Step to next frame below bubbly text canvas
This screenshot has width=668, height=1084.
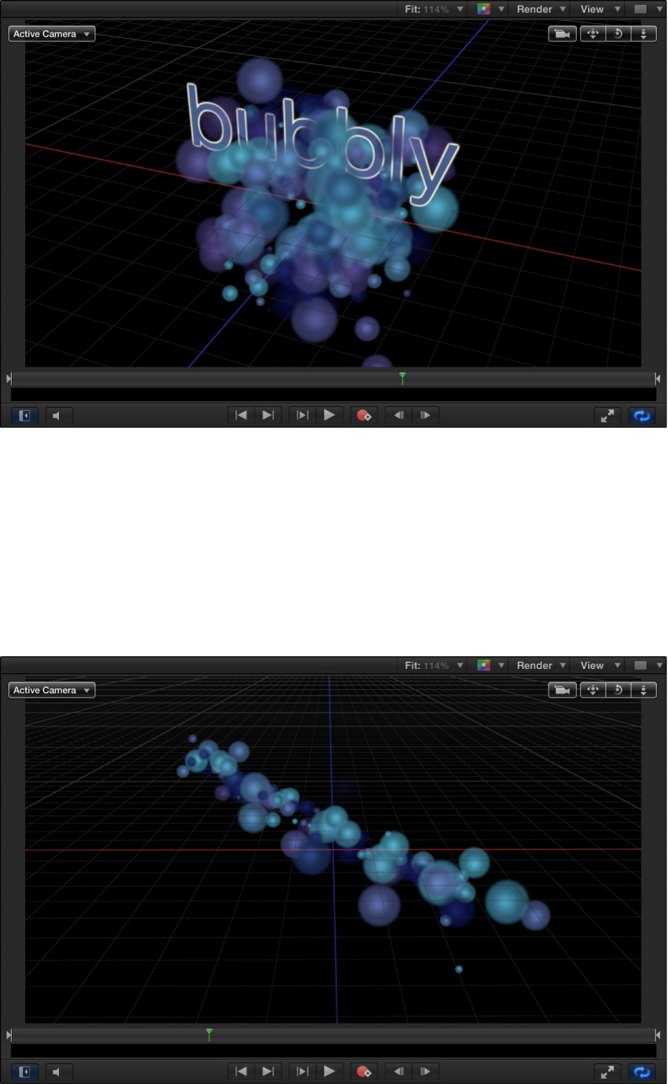click(425, 415)
